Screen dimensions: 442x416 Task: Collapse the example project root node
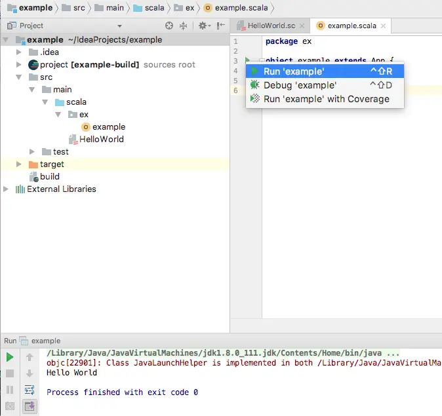6,40
